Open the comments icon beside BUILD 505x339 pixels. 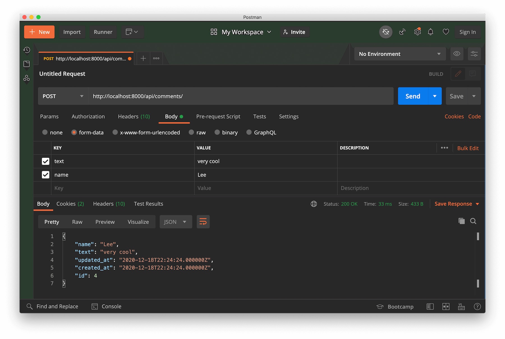click(472, 74)
